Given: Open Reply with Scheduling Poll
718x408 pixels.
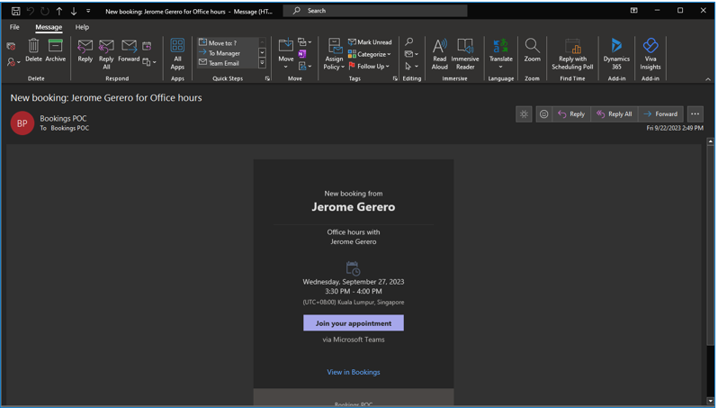Looking at the screenshot, I should [572, 53].
